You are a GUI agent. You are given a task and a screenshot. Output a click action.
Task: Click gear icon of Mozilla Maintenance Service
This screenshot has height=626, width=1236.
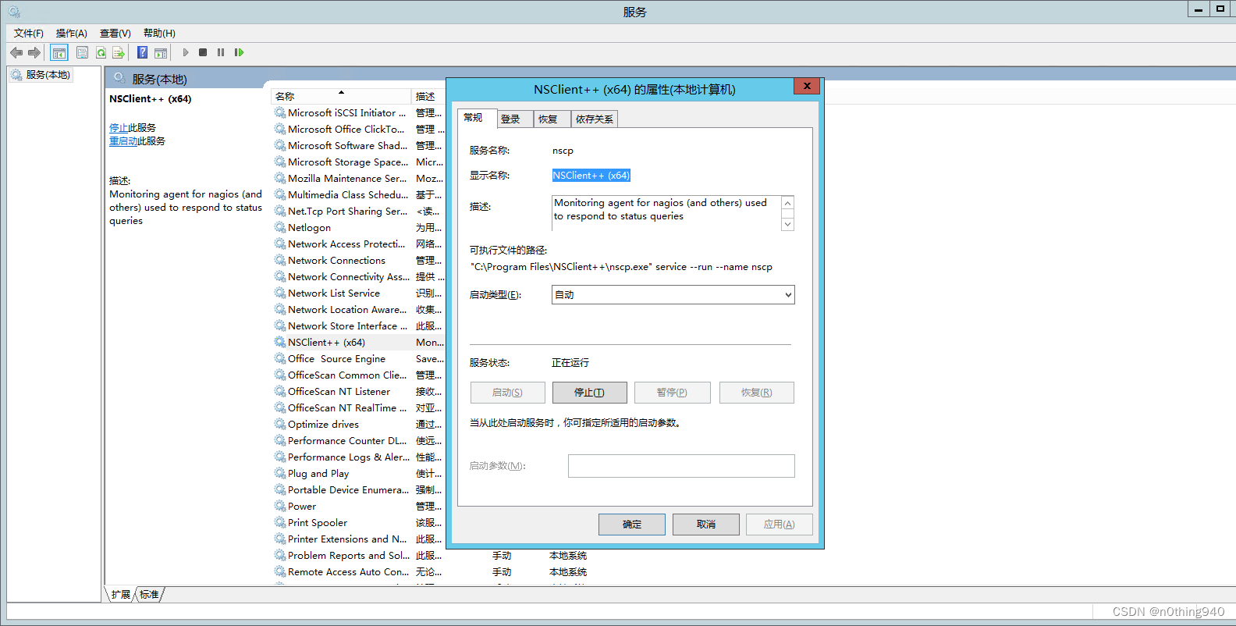tap(280, 178)
